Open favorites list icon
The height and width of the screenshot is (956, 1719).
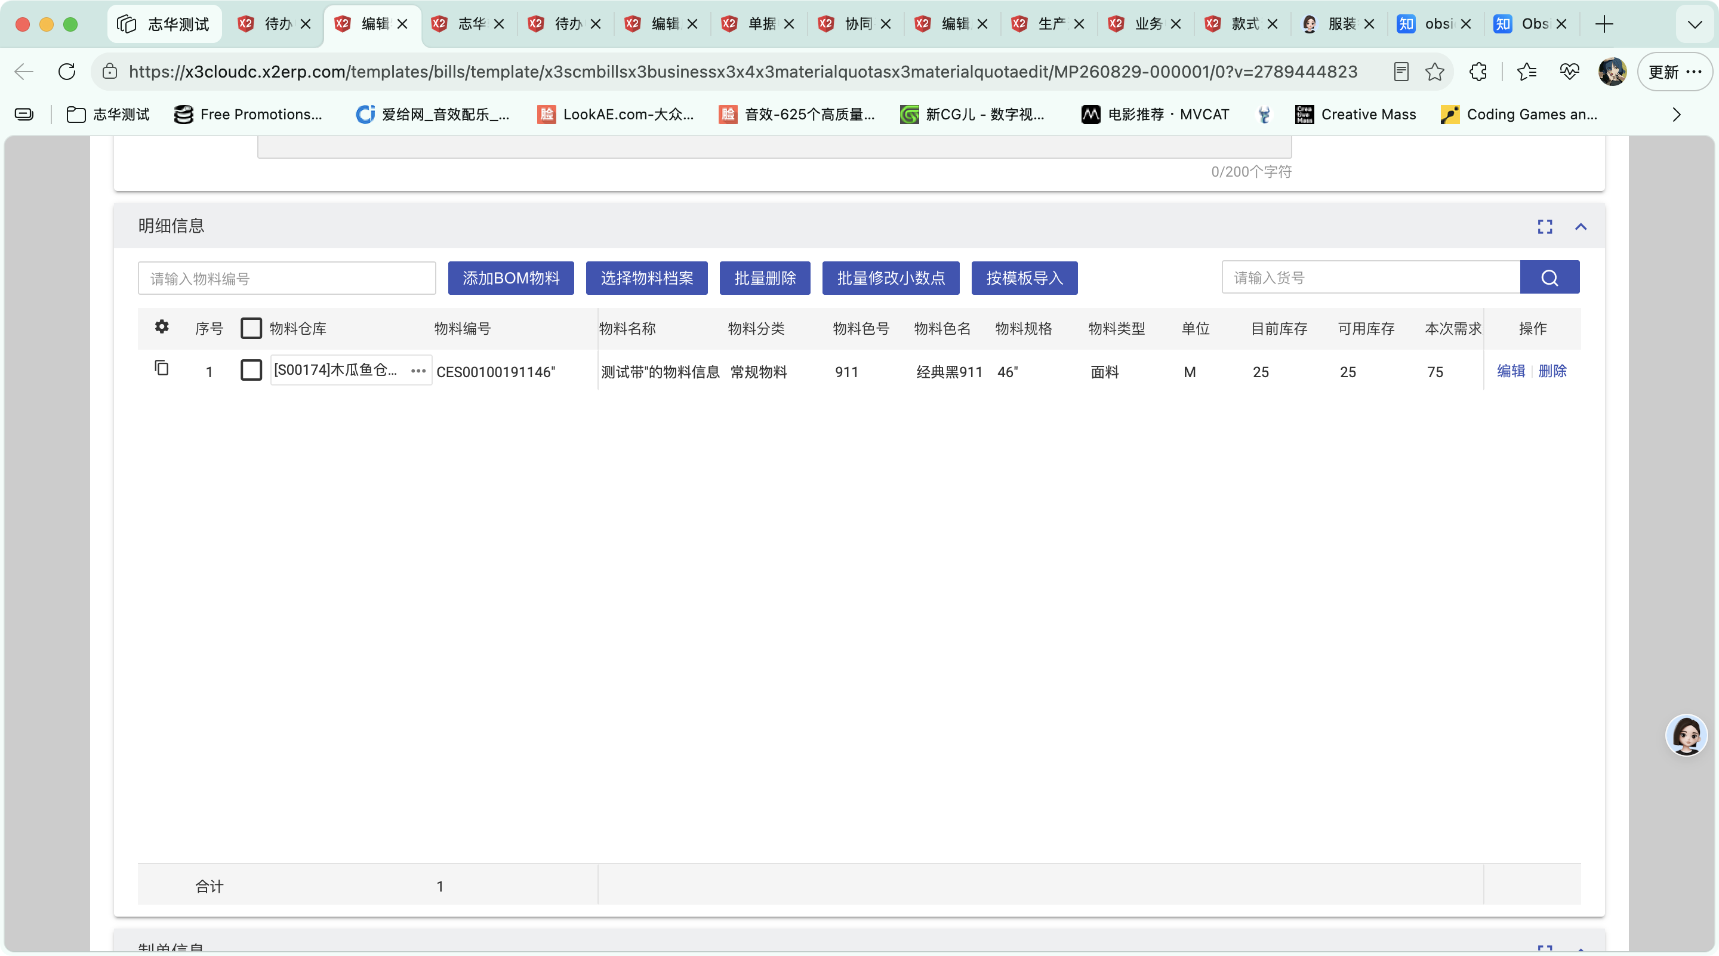[1526, 72]
